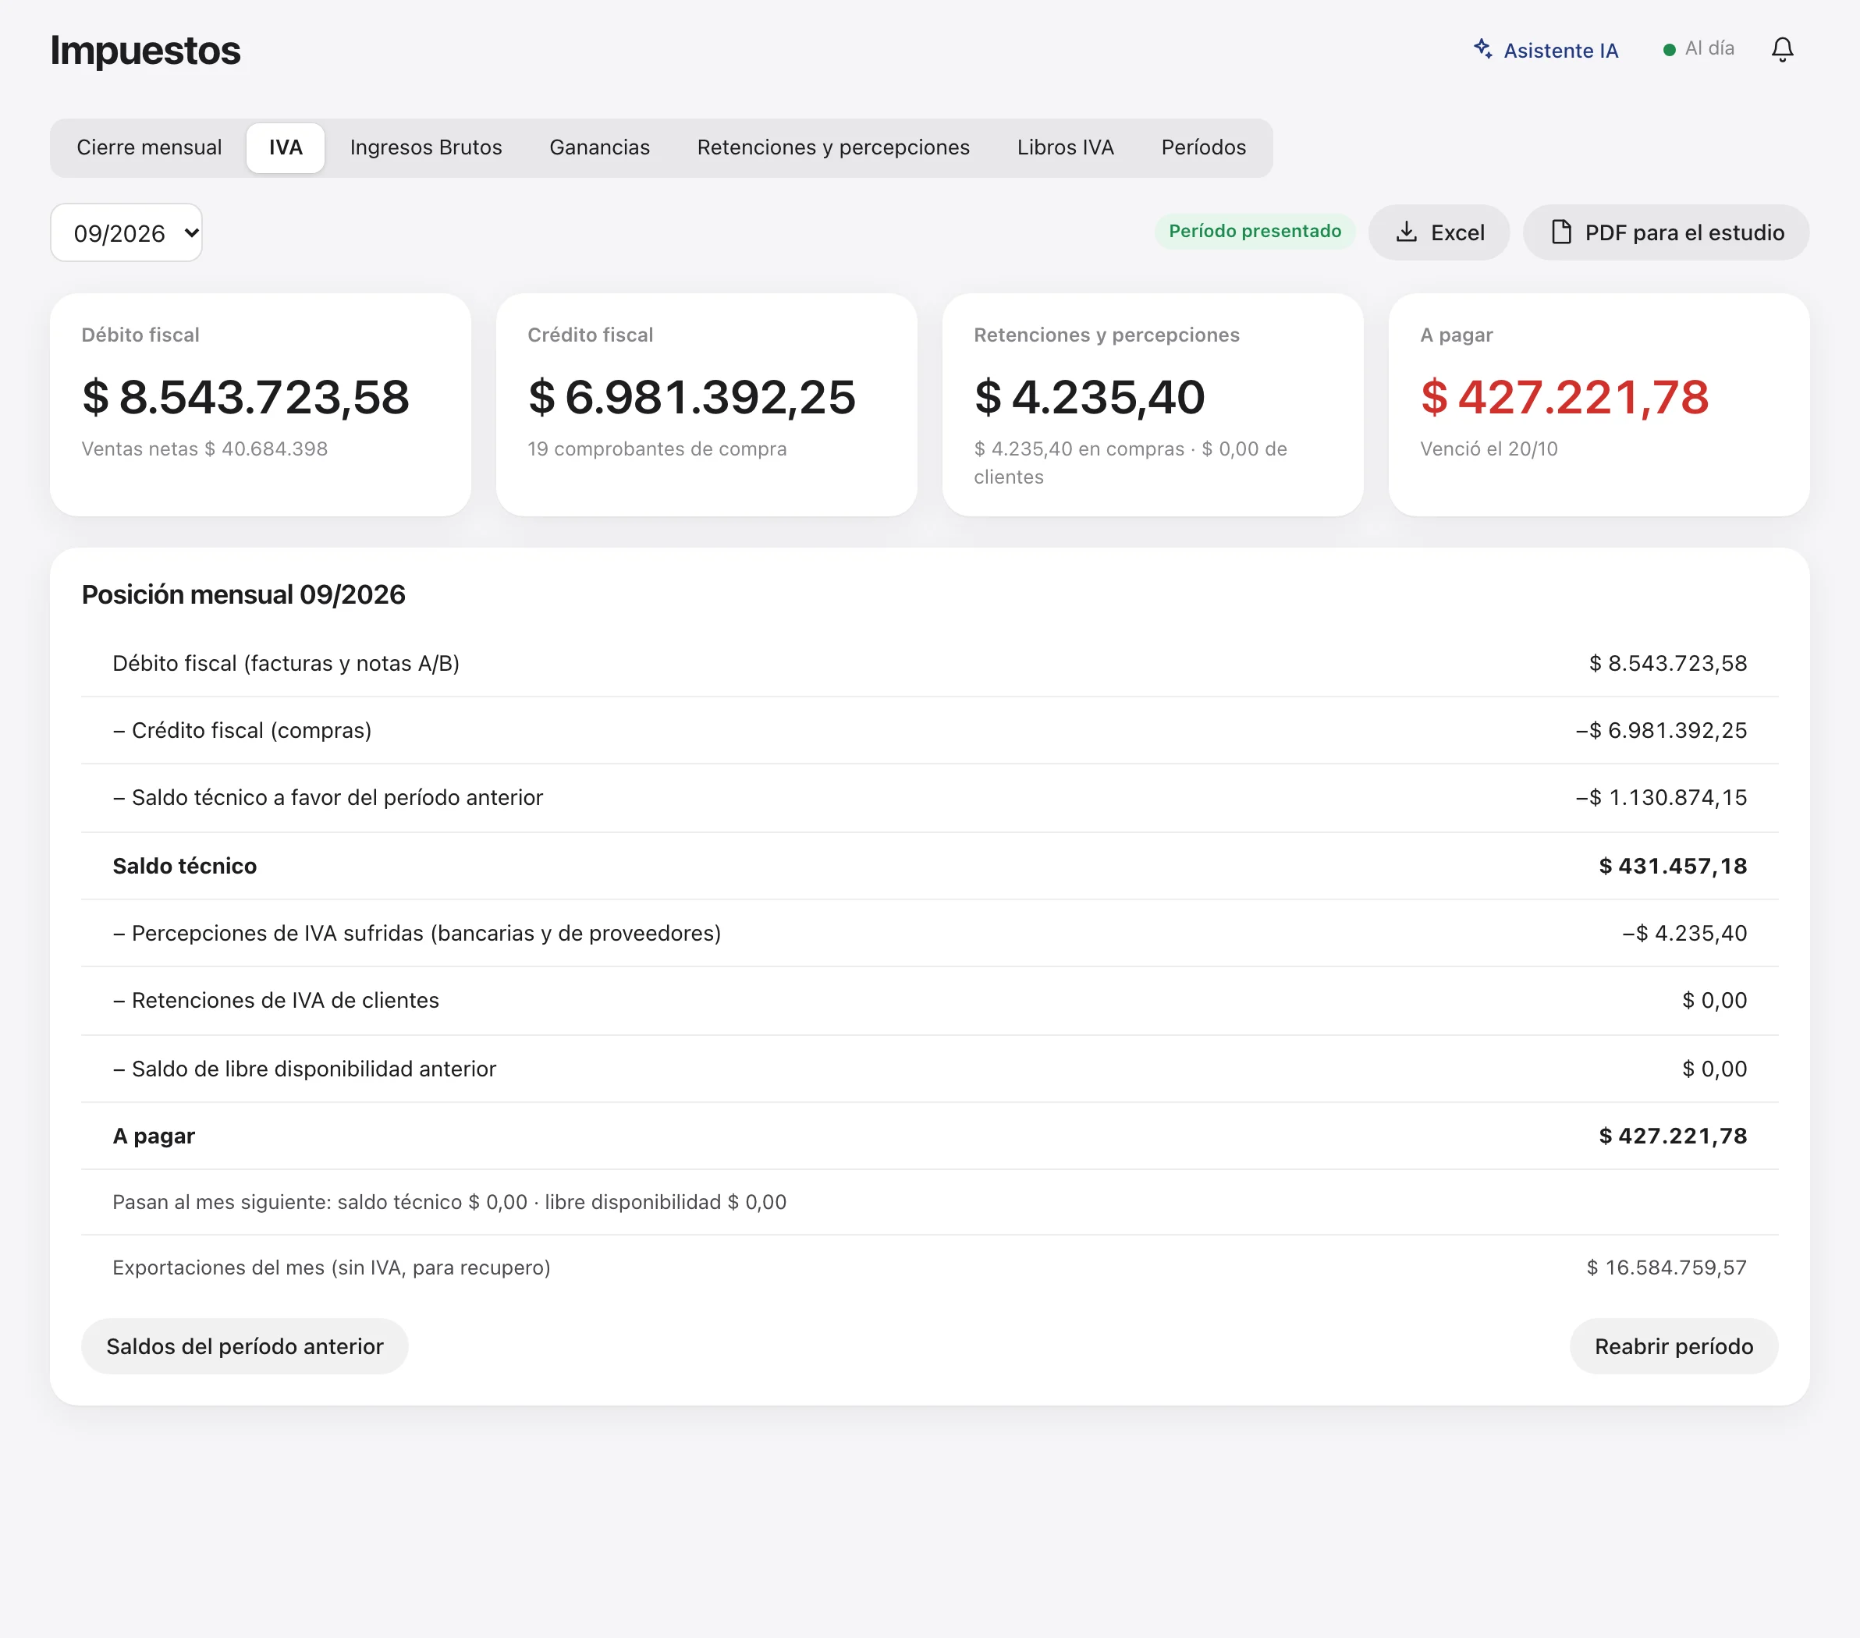Viewport: 1860px width, 1638px height.
Task: Open the Períodos tab
Action: [x=1204, y=147]
